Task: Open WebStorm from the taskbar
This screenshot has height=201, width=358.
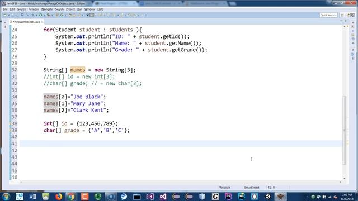Action: click(x=241, y=197)
